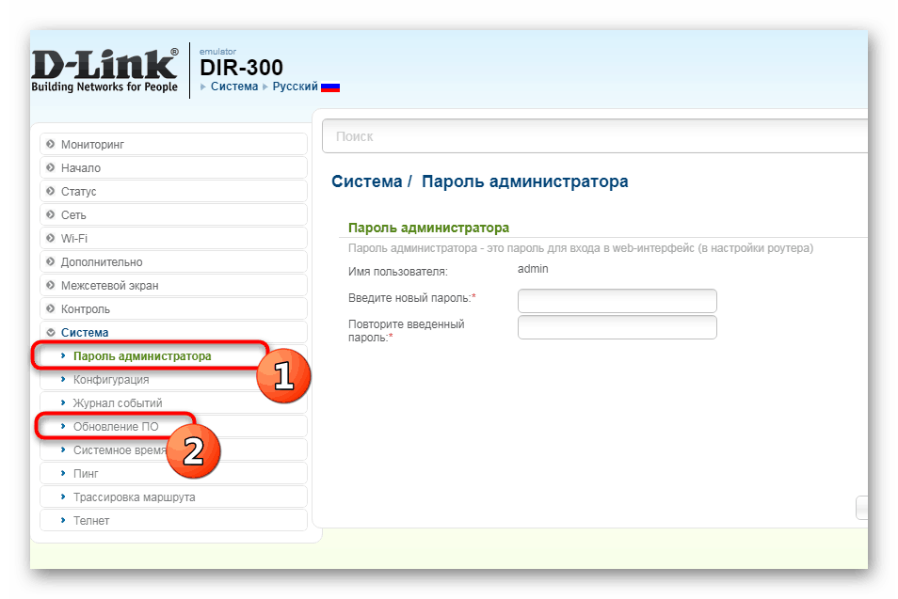Click the Wi-Fi arrow icon

click(51, 237)
